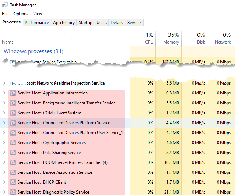The width and height of the screenshot is (235, 195).
Task: Expand Service Host: DHCP Client
Action: pyautogui.click(x=4, y=182)
